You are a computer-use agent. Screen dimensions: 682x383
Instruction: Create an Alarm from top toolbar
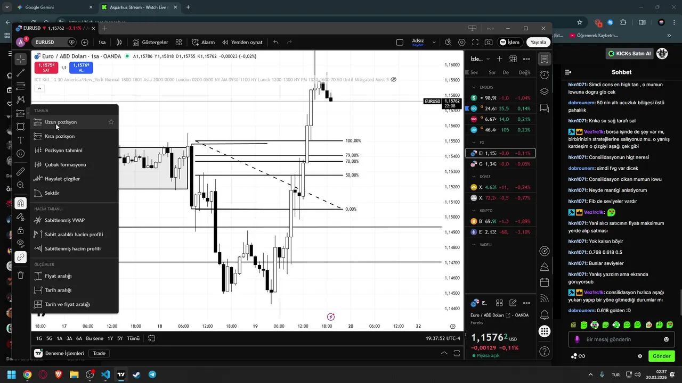[203, 42]
